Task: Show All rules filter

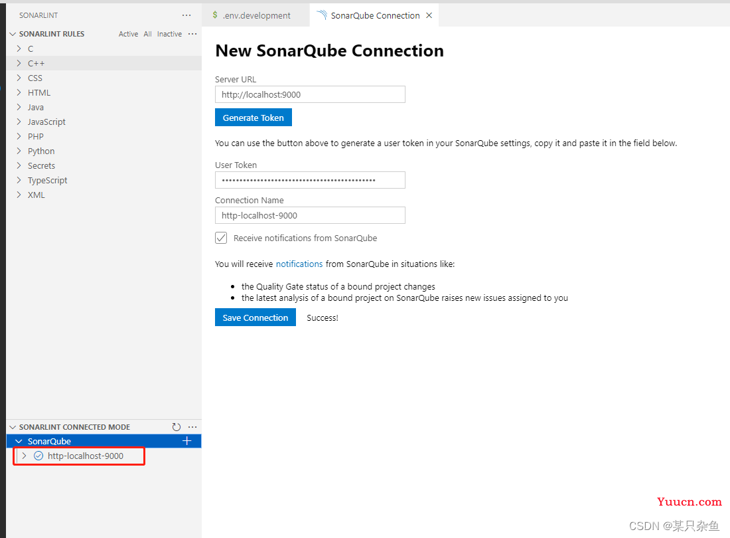Action: (147, 34)
